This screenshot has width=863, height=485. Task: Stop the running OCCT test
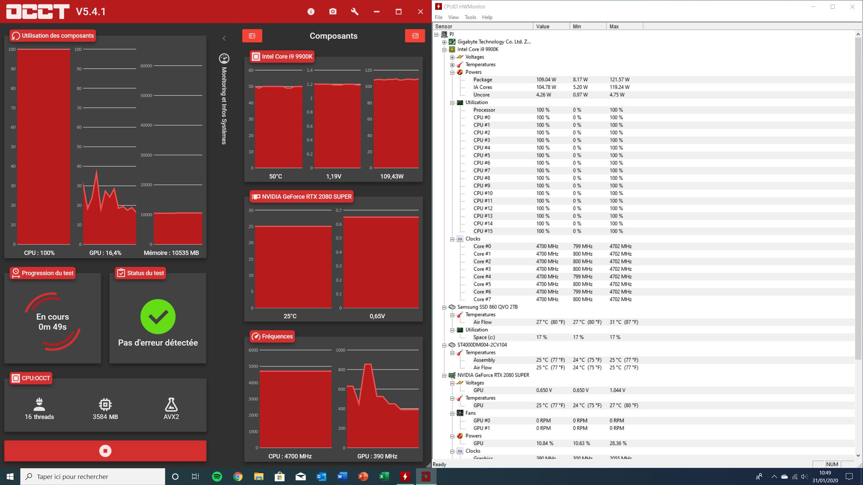point(105,451)
